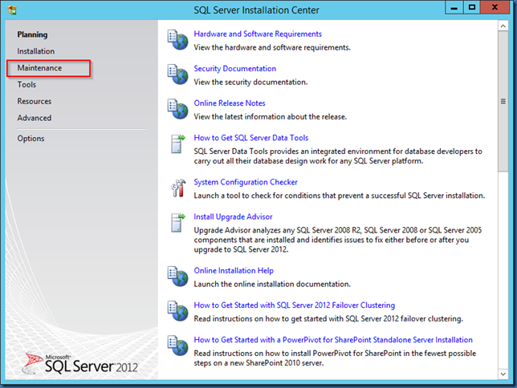Click the globe icon for Failover Clustering guide

[177, 311]
